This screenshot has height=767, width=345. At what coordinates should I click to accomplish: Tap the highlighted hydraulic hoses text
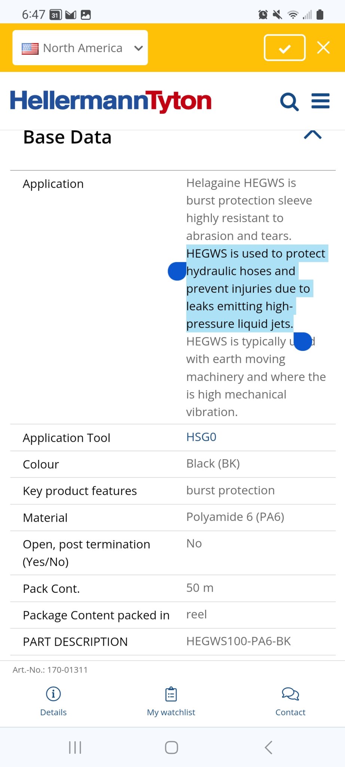coord(241,271)
